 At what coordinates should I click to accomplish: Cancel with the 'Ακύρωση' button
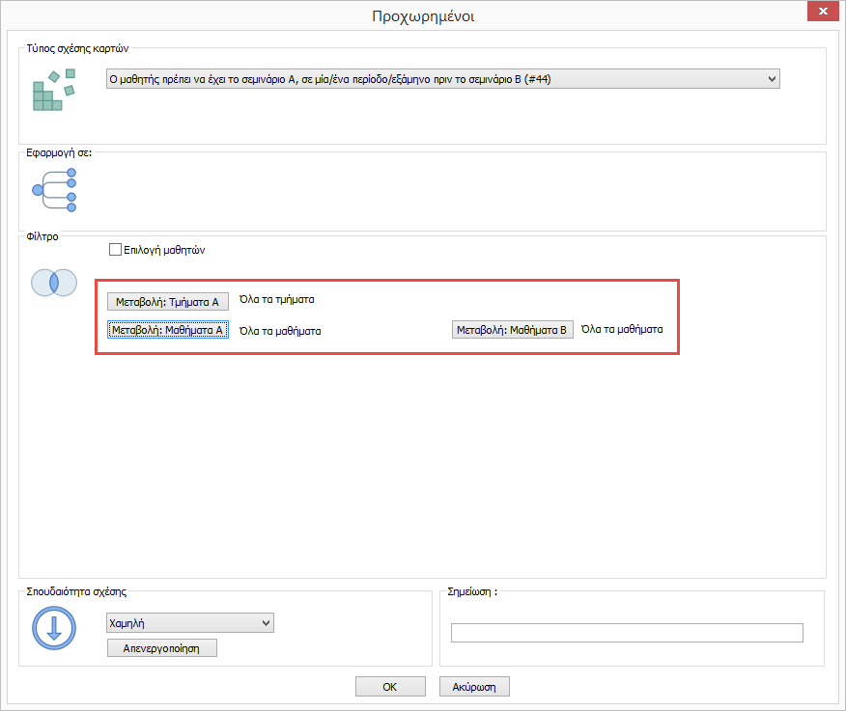pos(474,687)
